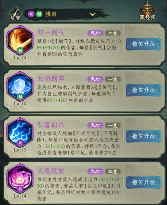The width and height of the screenshot is (167, 205).
Task: Click the 引雷仙术 skill title
Action: coord(51,125)
